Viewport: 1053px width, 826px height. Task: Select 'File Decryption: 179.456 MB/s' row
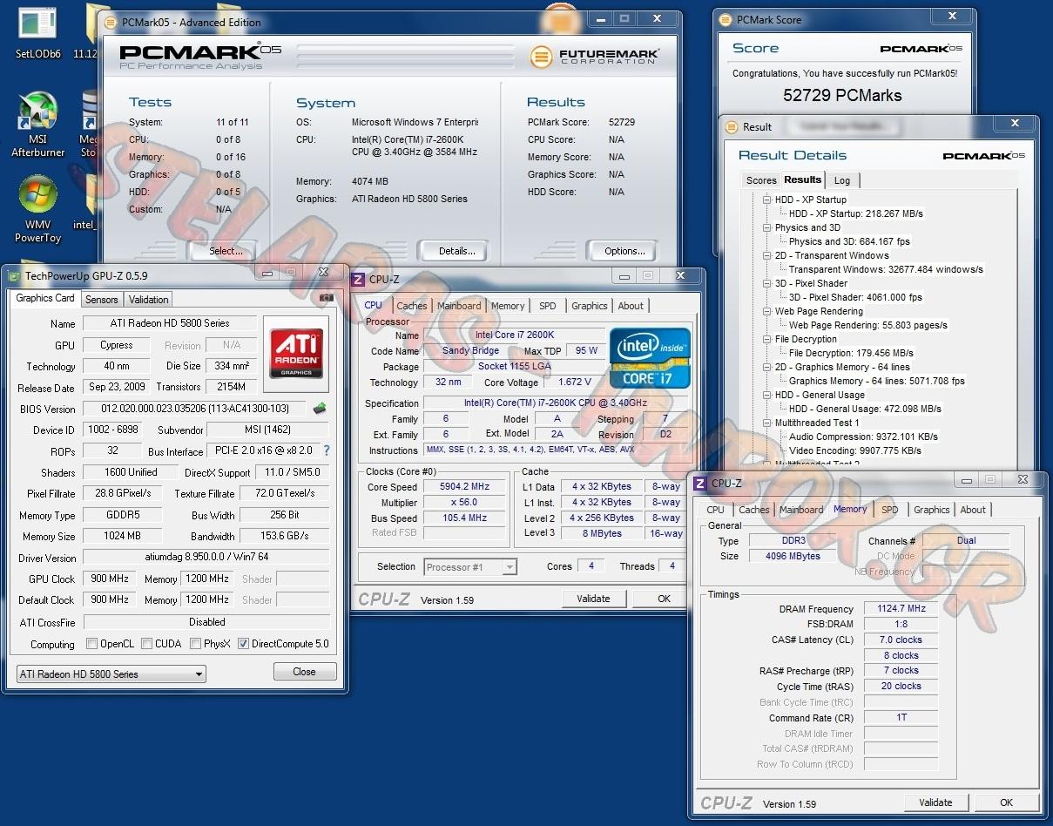(x=851, y=353)
